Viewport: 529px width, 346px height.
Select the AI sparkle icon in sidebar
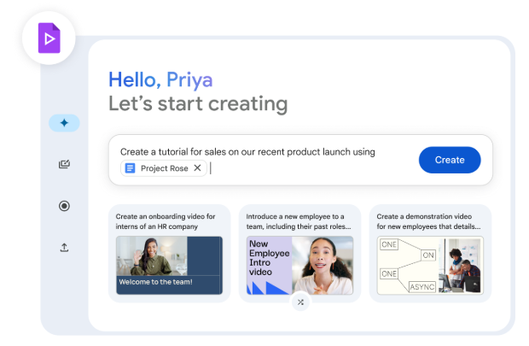pyautogui.click(x=64, y=123)
